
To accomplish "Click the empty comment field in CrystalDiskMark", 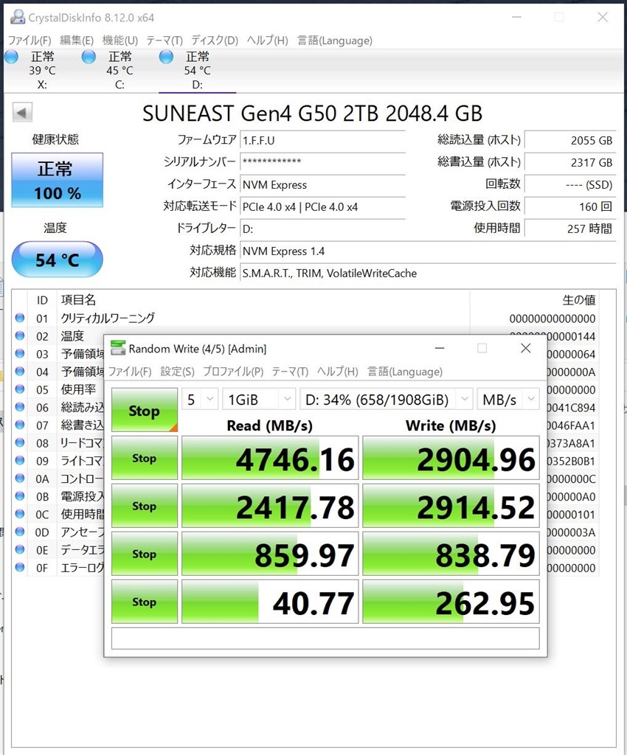I will pyautogui.click(x=325, y=639).
